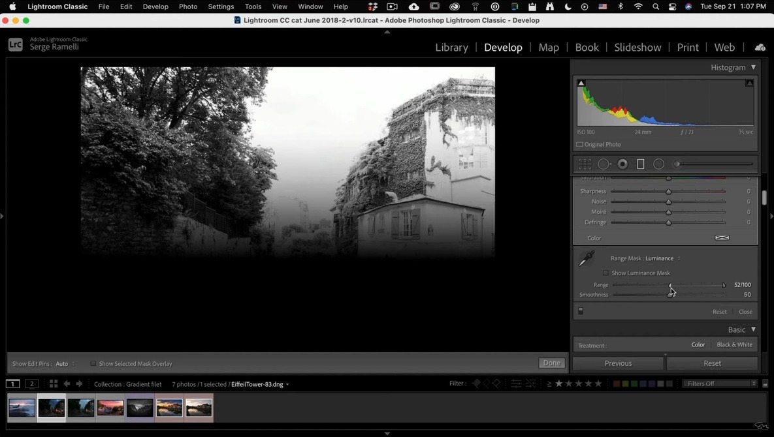Click the fifth rating star filter
Screen dimensions: 774x437
[598, 384]
